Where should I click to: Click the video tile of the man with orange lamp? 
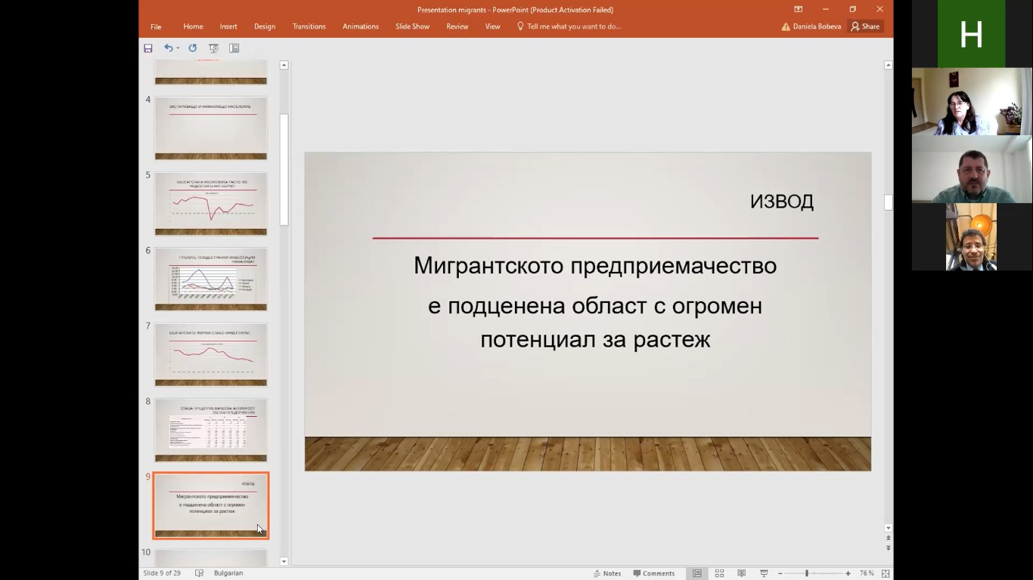click(971, 237)
